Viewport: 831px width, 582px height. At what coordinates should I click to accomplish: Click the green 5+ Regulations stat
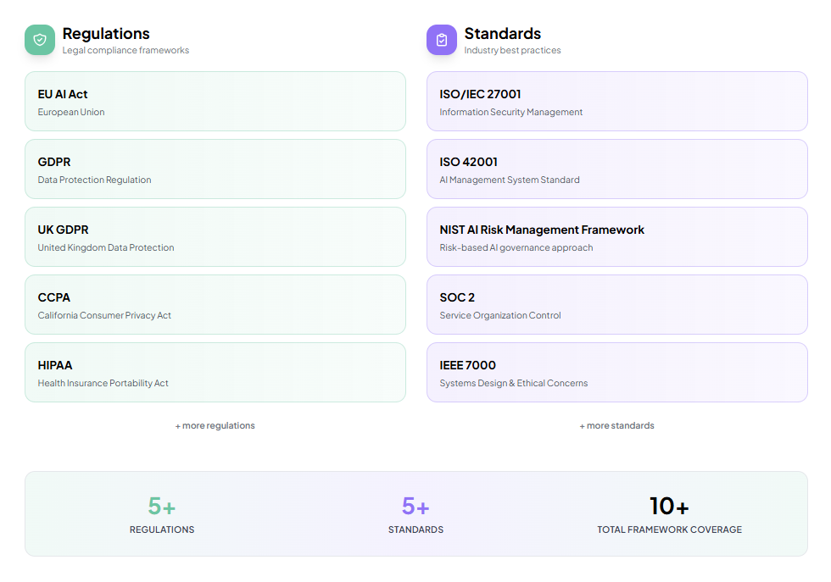[x=162, y=507]
